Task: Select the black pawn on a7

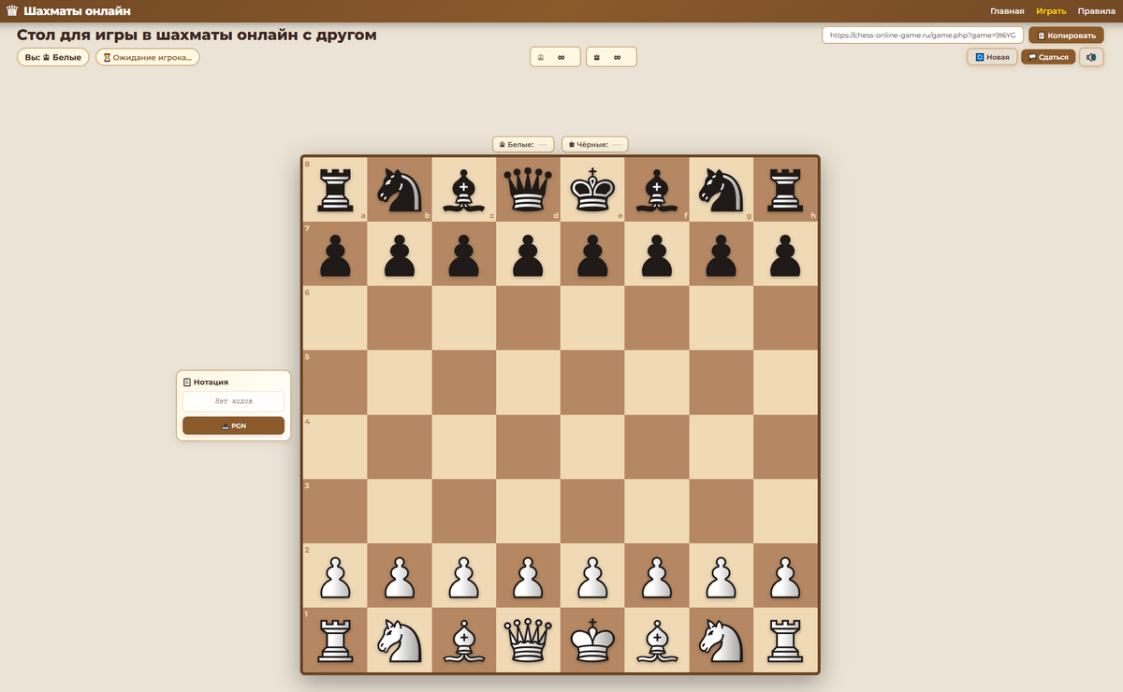Action: click(335, 254)
